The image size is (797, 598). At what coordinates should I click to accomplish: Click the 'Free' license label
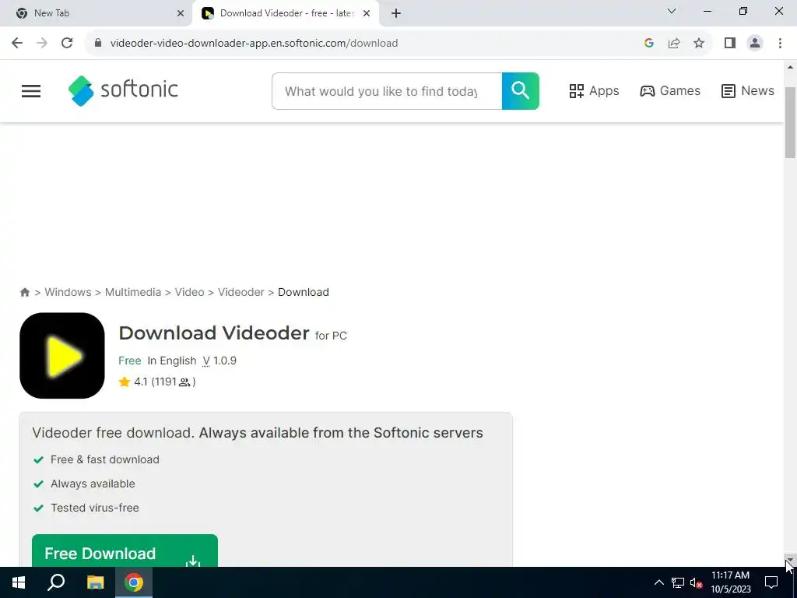click(130, 361)
